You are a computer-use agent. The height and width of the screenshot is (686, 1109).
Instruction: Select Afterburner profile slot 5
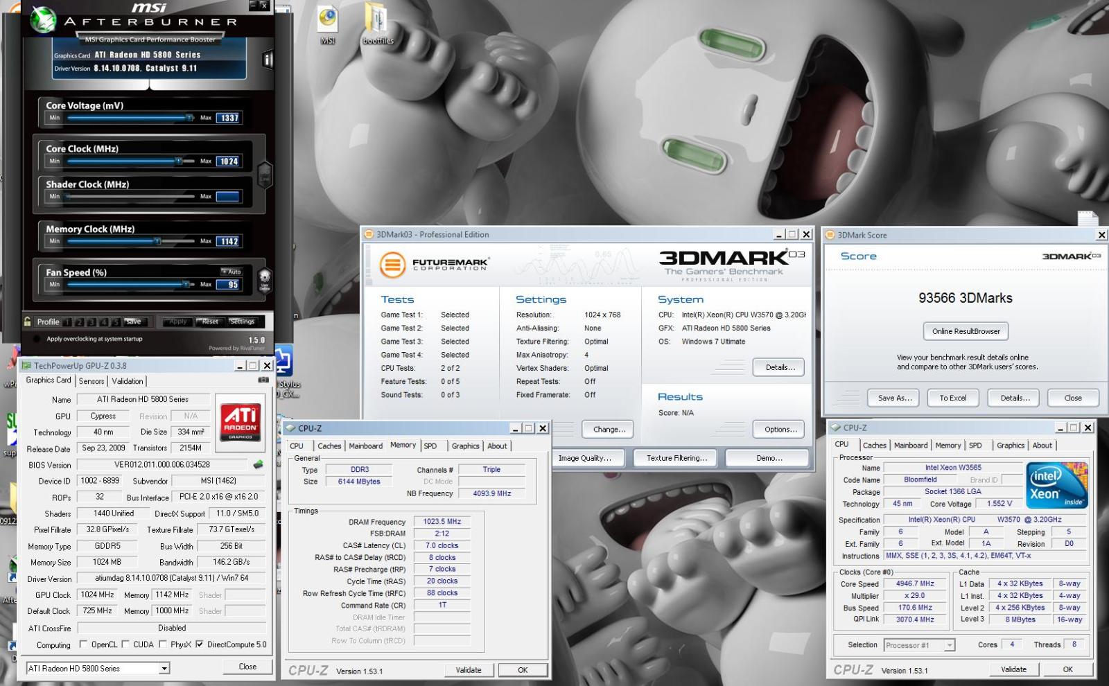[x=116, y=322]
